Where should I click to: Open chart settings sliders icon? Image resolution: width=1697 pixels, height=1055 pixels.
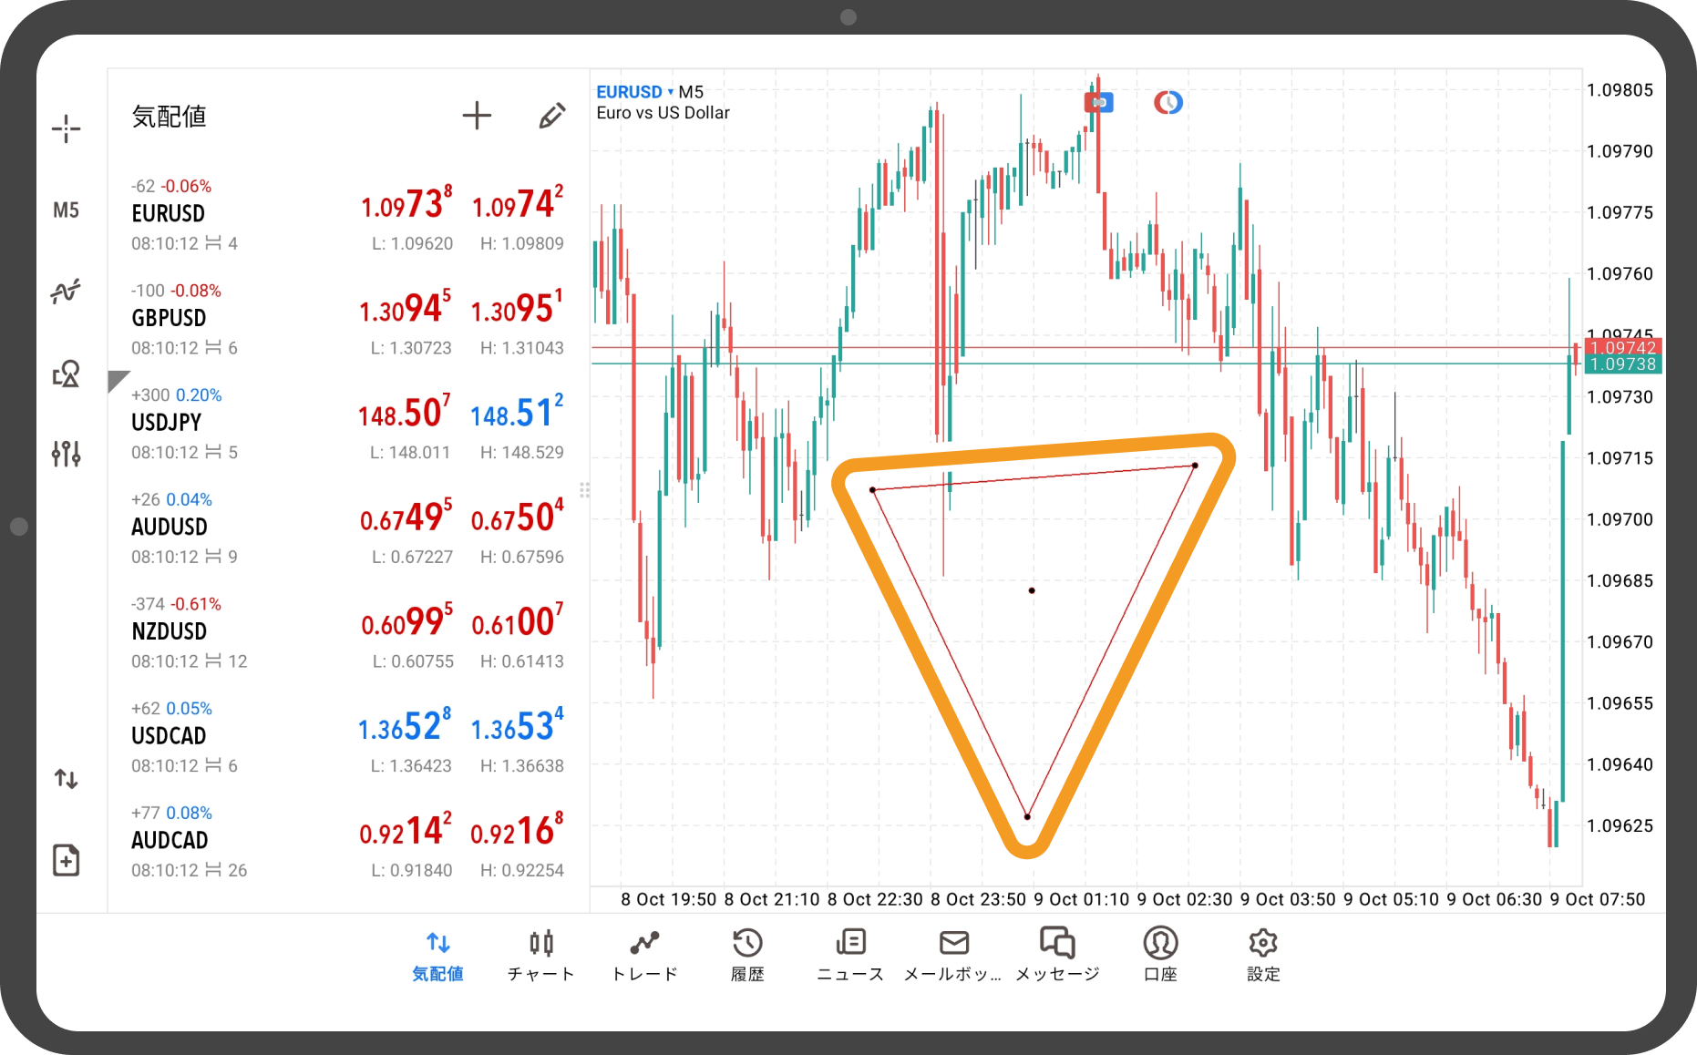point(66,453)
